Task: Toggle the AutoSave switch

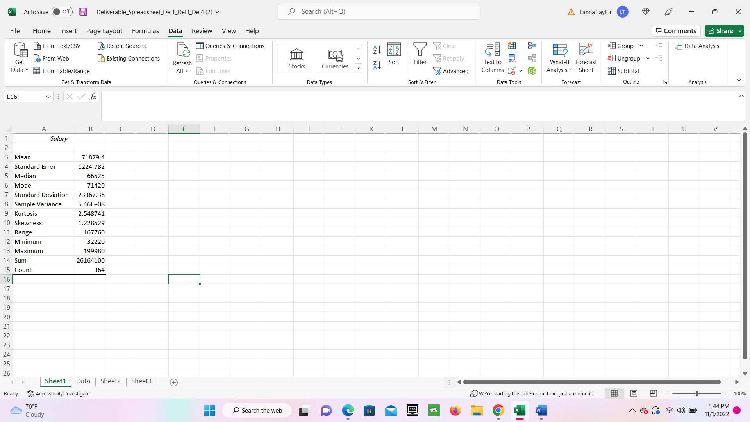Action: (x=62, y=12)
